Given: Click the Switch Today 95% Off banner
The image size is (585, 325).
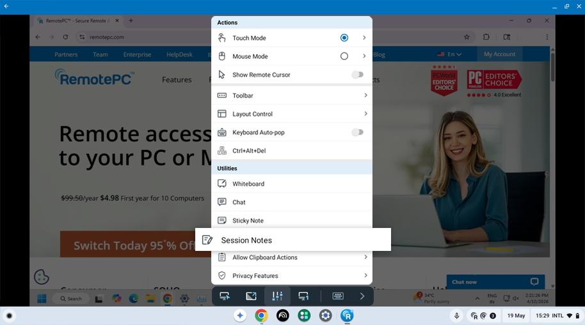Looking at the screenshot, I should [136, 244].
